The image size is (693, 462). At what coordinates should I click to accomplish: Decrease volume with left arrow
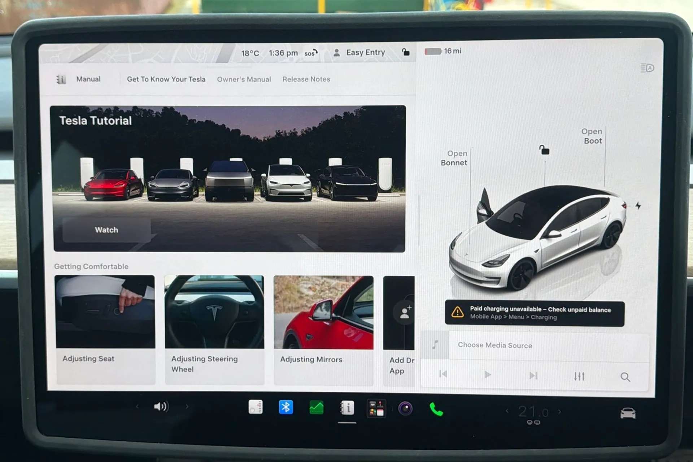pyautogui.click(x=137, y=406)
